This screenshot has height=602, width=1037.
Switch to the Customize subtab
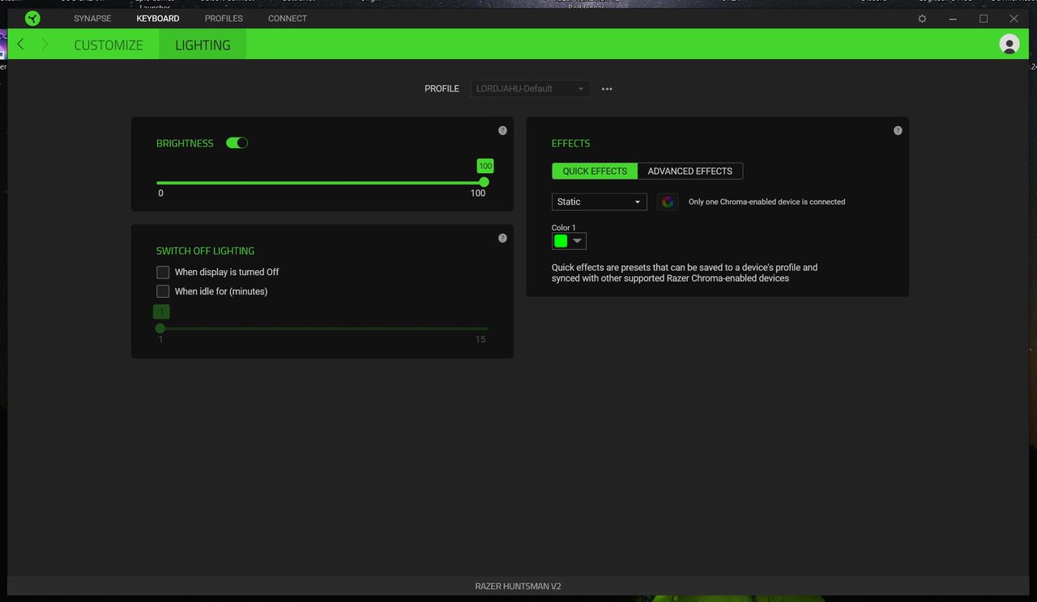(109, 45)
